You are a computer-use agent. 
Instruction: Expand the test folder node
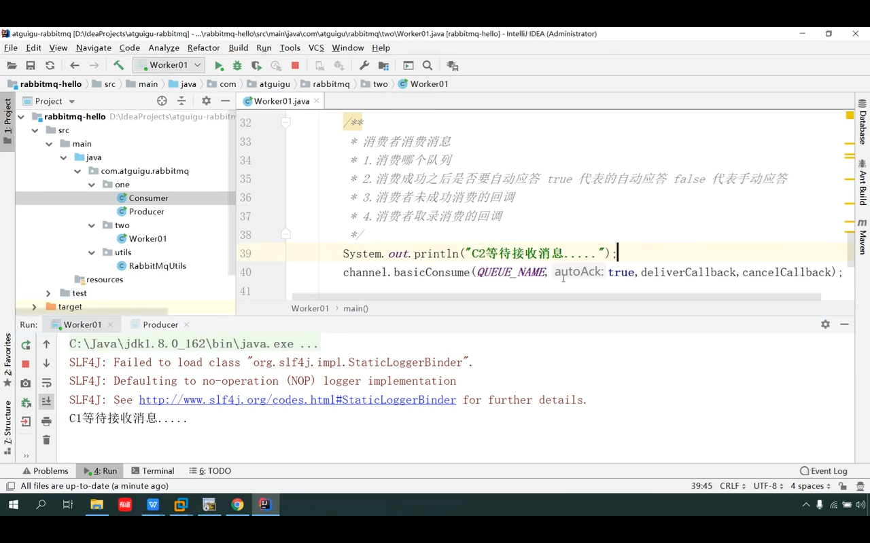click(48, 293)
